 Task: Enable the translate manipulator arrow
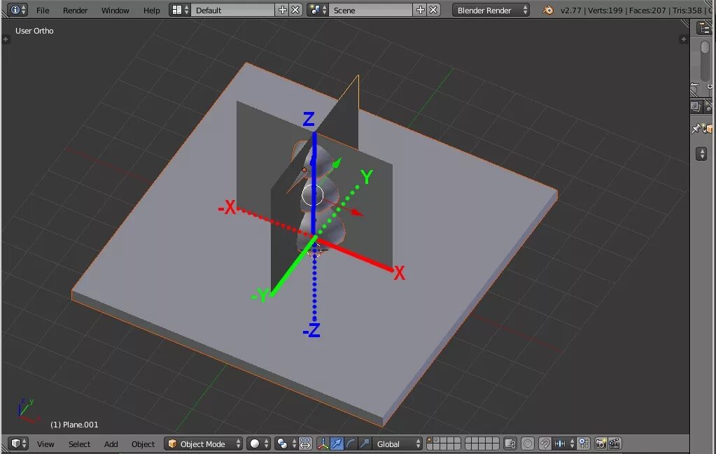[x=337, y=444]
